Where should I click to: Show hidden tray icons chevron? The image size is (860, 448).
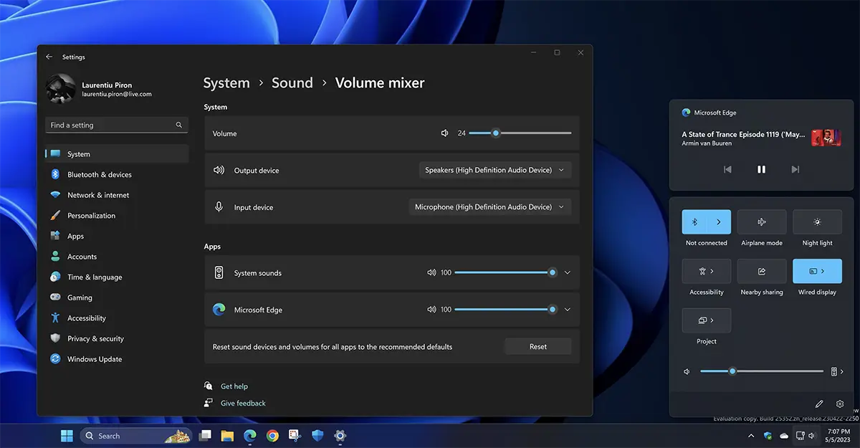(751, 436)
